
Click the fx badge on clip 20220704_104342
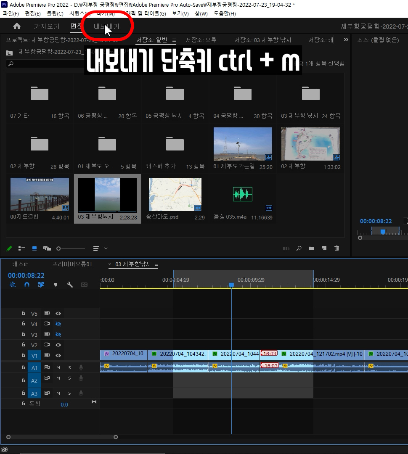(x=154, y=354)
